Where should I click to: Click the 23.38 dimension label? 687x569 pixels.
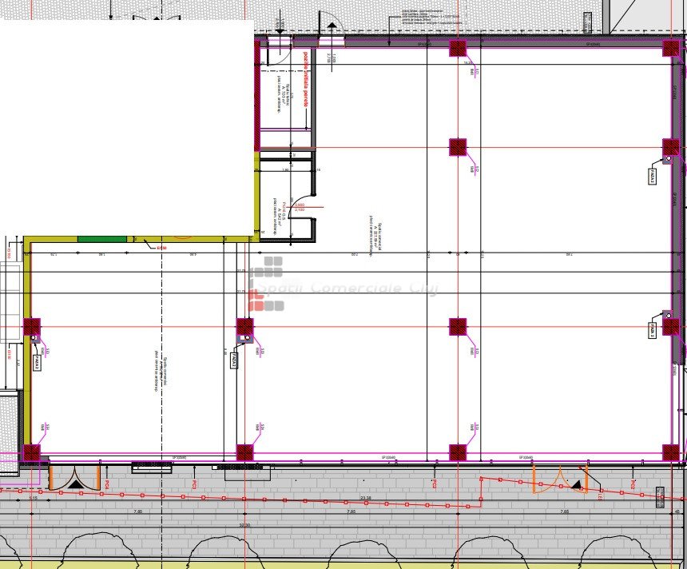(365, 498)
